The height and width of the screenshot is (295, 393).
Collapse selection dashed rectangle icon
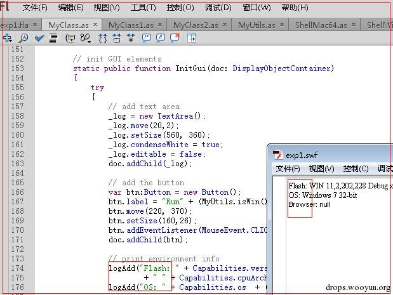(117, 38)
